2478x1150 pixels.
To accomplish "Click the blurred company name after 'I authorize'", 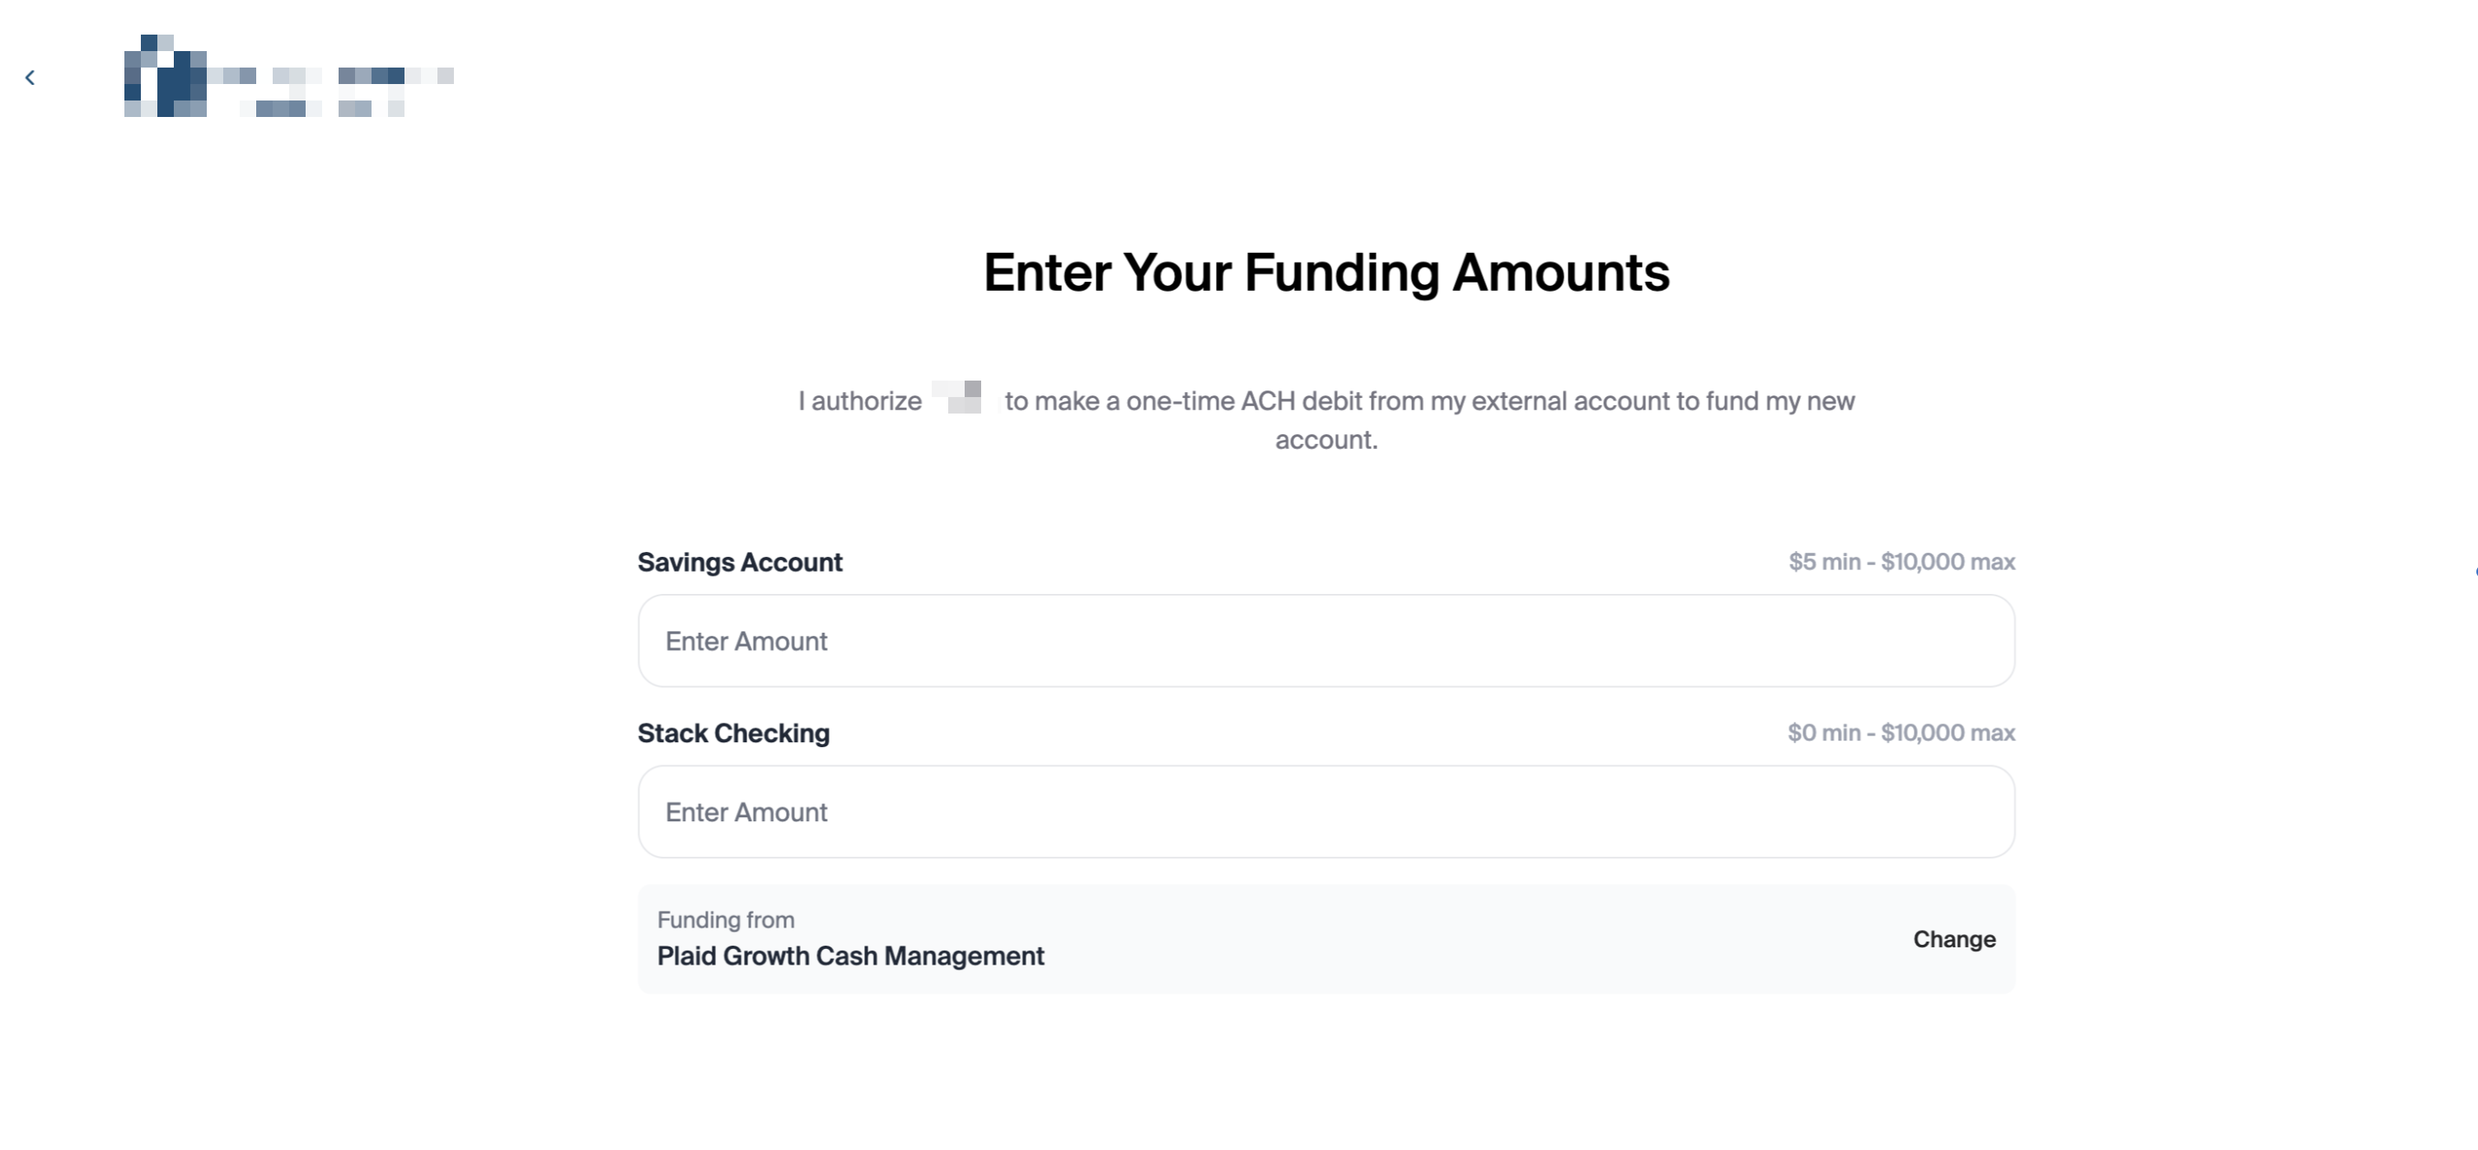I will coord(958,397).
